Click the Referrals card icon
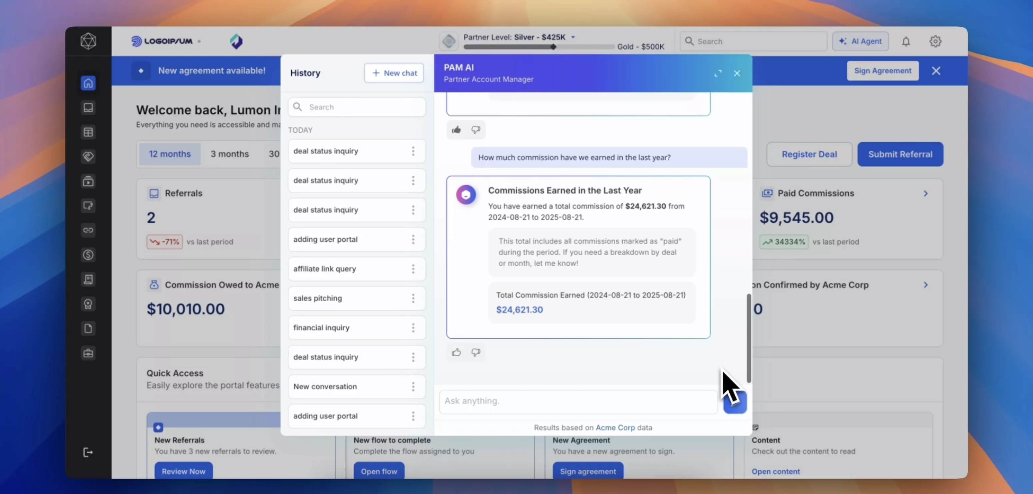 coord(154,193)
